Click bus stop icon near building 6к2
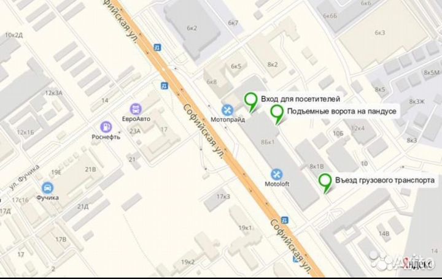The image size is (442, 279). 157,48
